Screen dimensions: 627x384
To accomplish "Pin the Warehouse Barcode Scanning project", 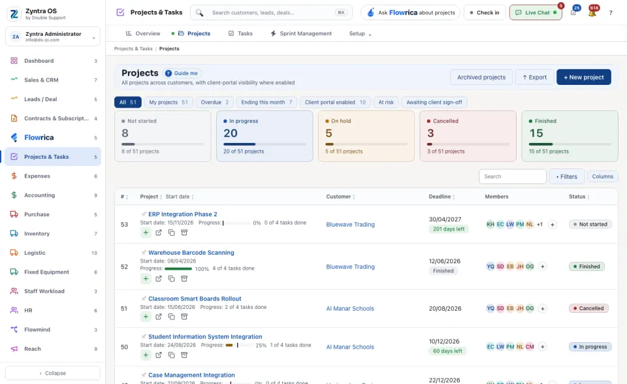I will (144, 252).
